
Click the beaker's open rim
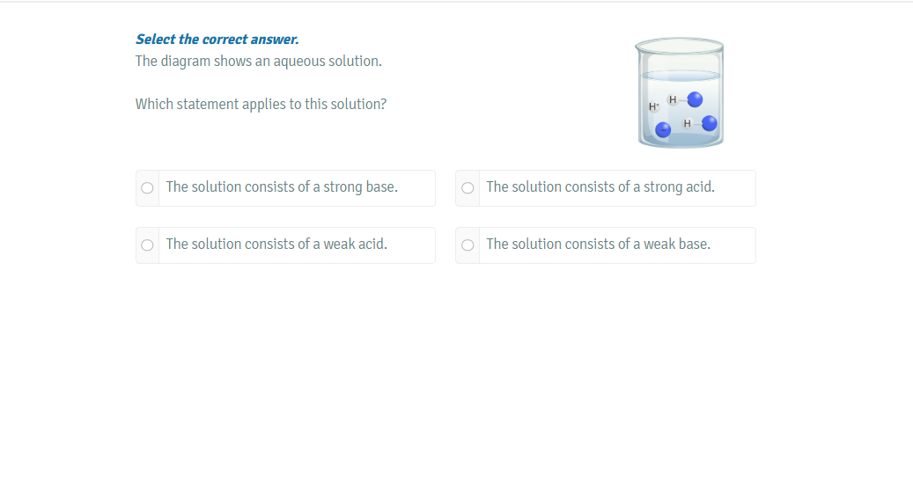680,44
